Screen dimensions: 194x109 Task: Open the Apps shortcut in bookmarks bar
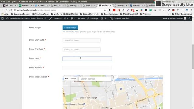click(x=5, y=14)
